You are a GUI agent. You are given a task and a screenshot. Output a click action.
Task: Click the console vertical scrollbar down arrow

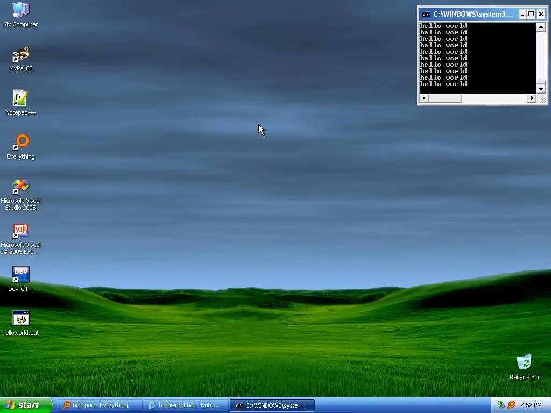pos(541,89)
